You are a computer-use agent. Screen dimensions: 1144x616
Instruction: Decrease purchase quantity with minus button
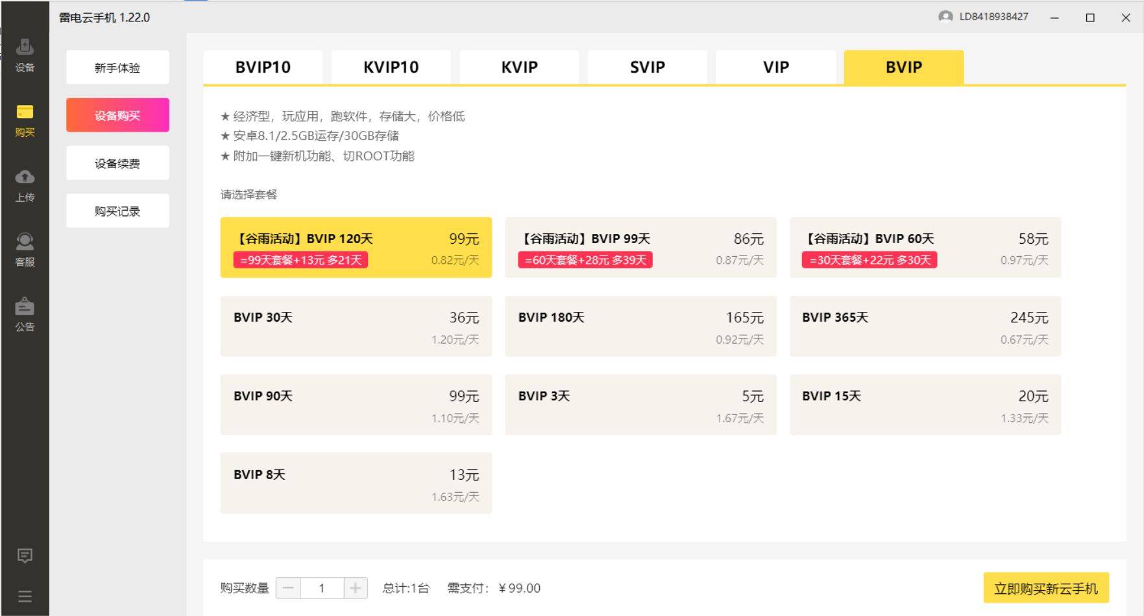click(x=288, y=588)
